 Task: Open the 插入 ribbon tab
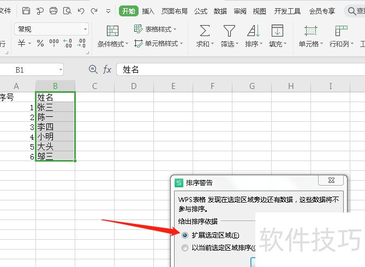148,11
